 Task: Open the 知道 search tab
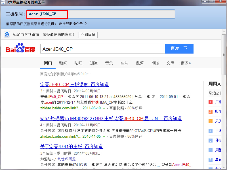click(x=94, y=63)
